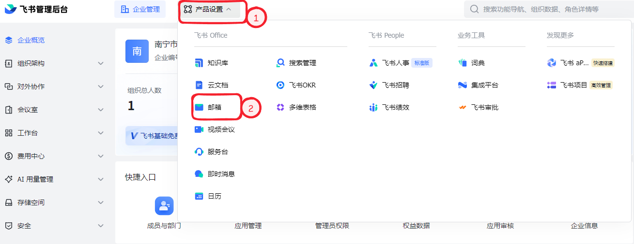Viewport: 634px width, 244px height.
Task: Click the 云文档 icon
Action: click(x=199, y=85)
